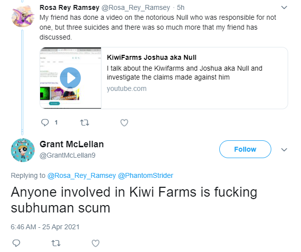Image resolution: width=301 pixels, height=252 pixels.
Task: Play the KiwiFarms video preview
Action: click(x=70, y=78)
